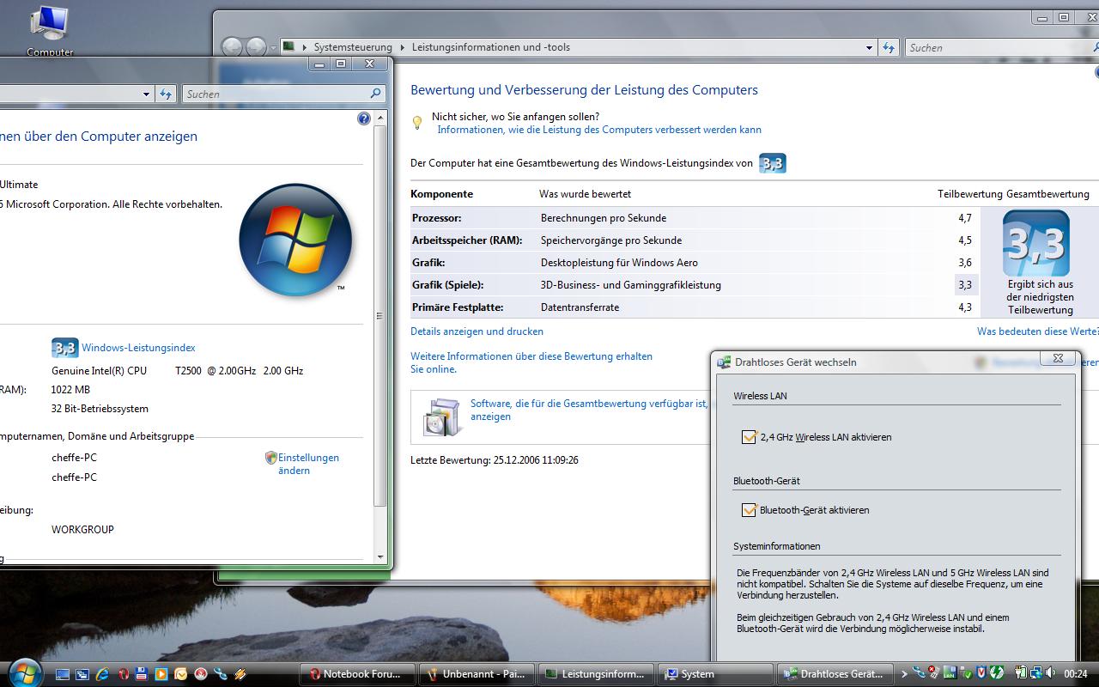
Task: Click the green round tray icon
Action: (997, 673)
